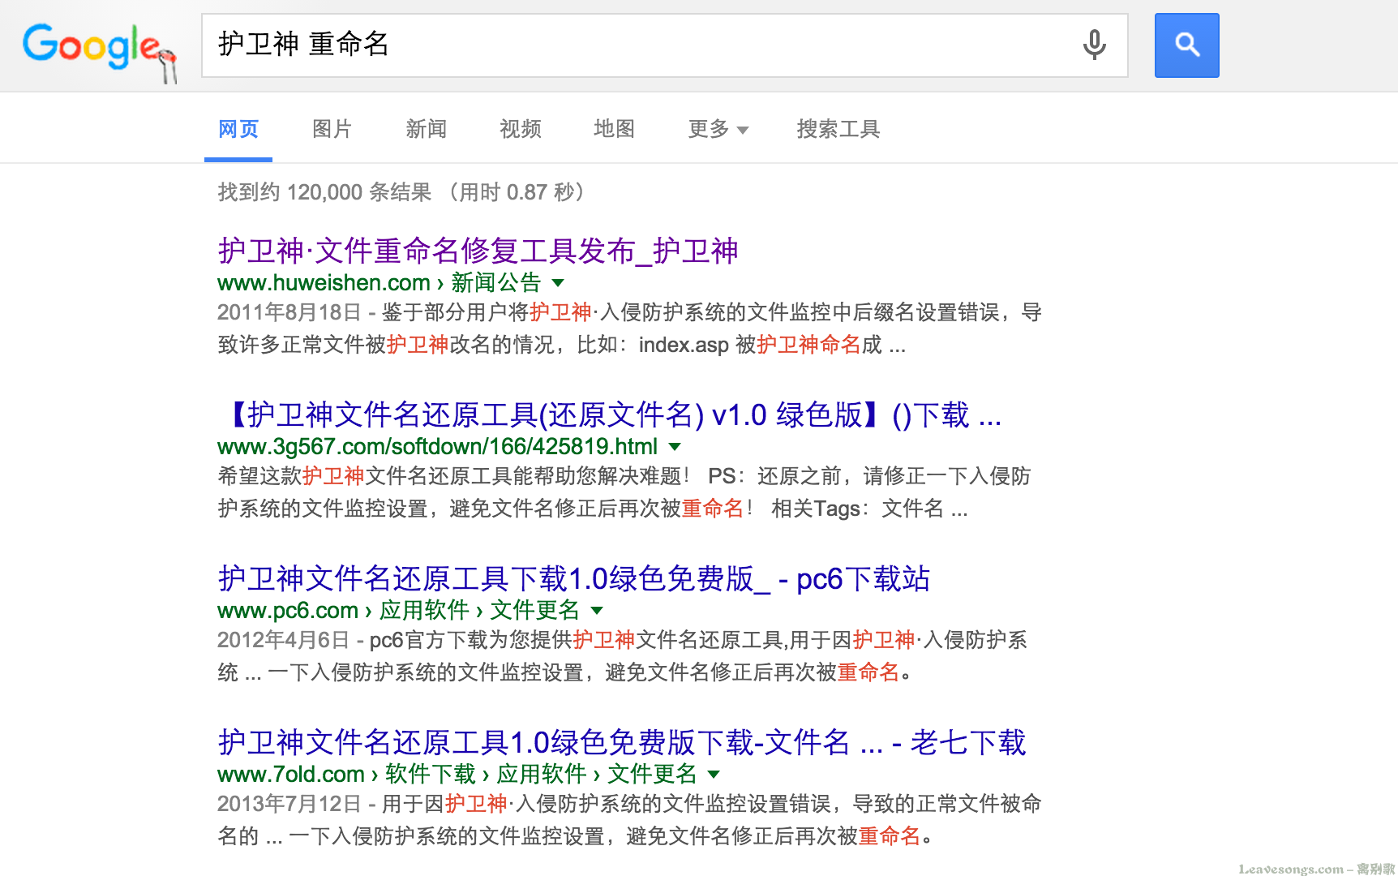Click the 2013年7月12日 snippet date
Viewport: 1398px width, 876px height.
click(289, 804)
